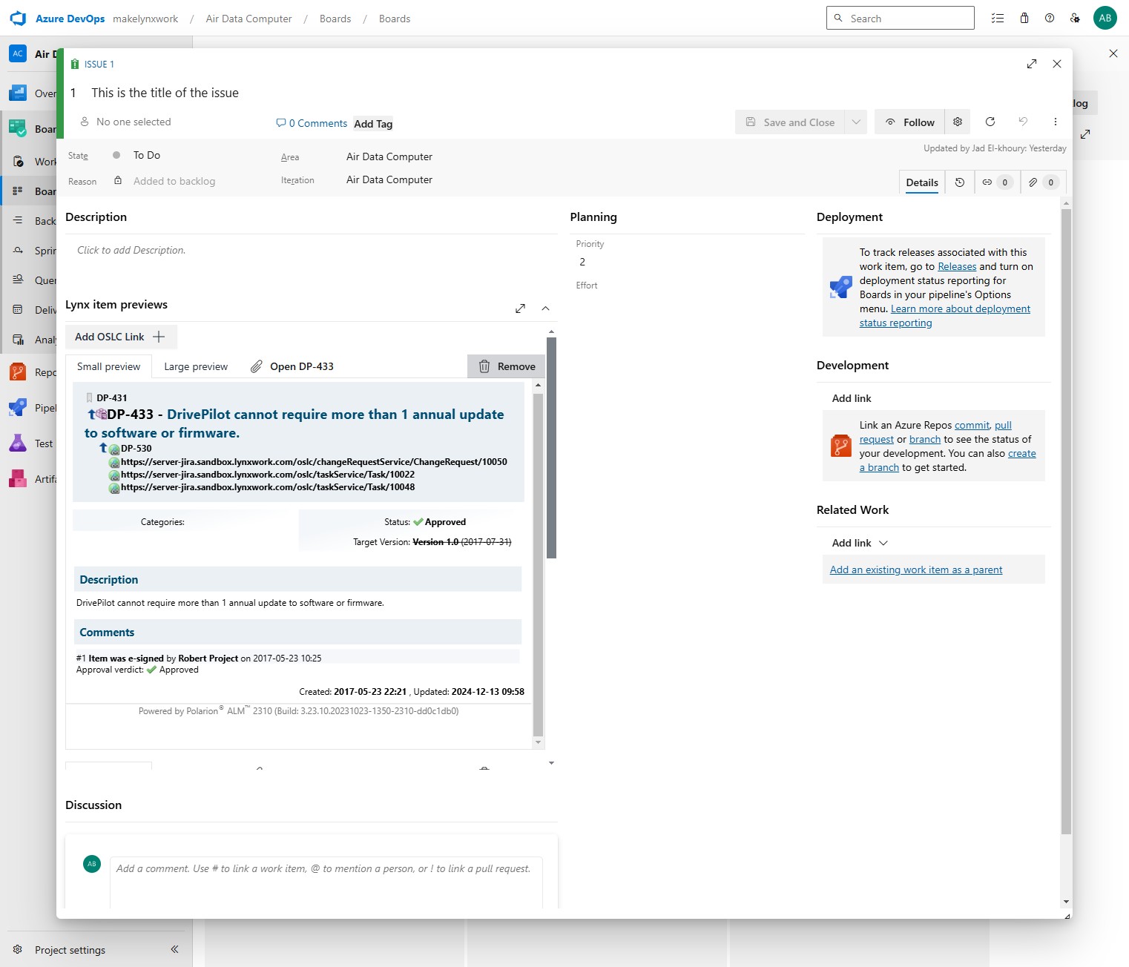Image resolution: width=1129 pixels, height=967 pixels.
Task: Switch to the Small preview tab
Action: coord(108,366)
